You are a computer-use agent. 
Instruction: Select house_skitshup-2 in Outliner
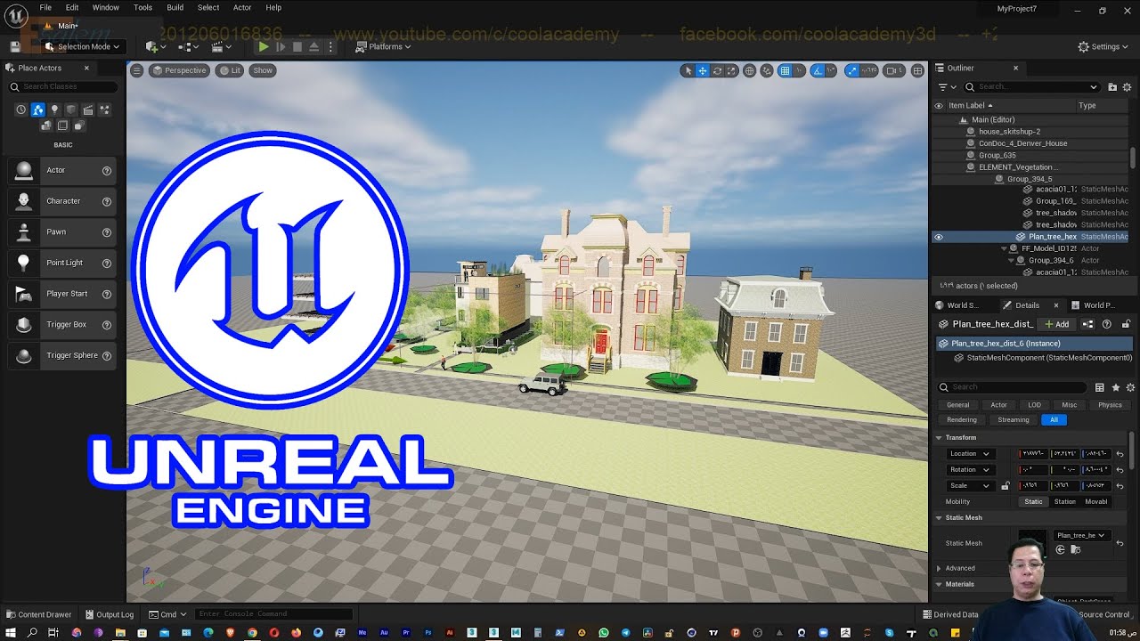[x=1009, y=132]
